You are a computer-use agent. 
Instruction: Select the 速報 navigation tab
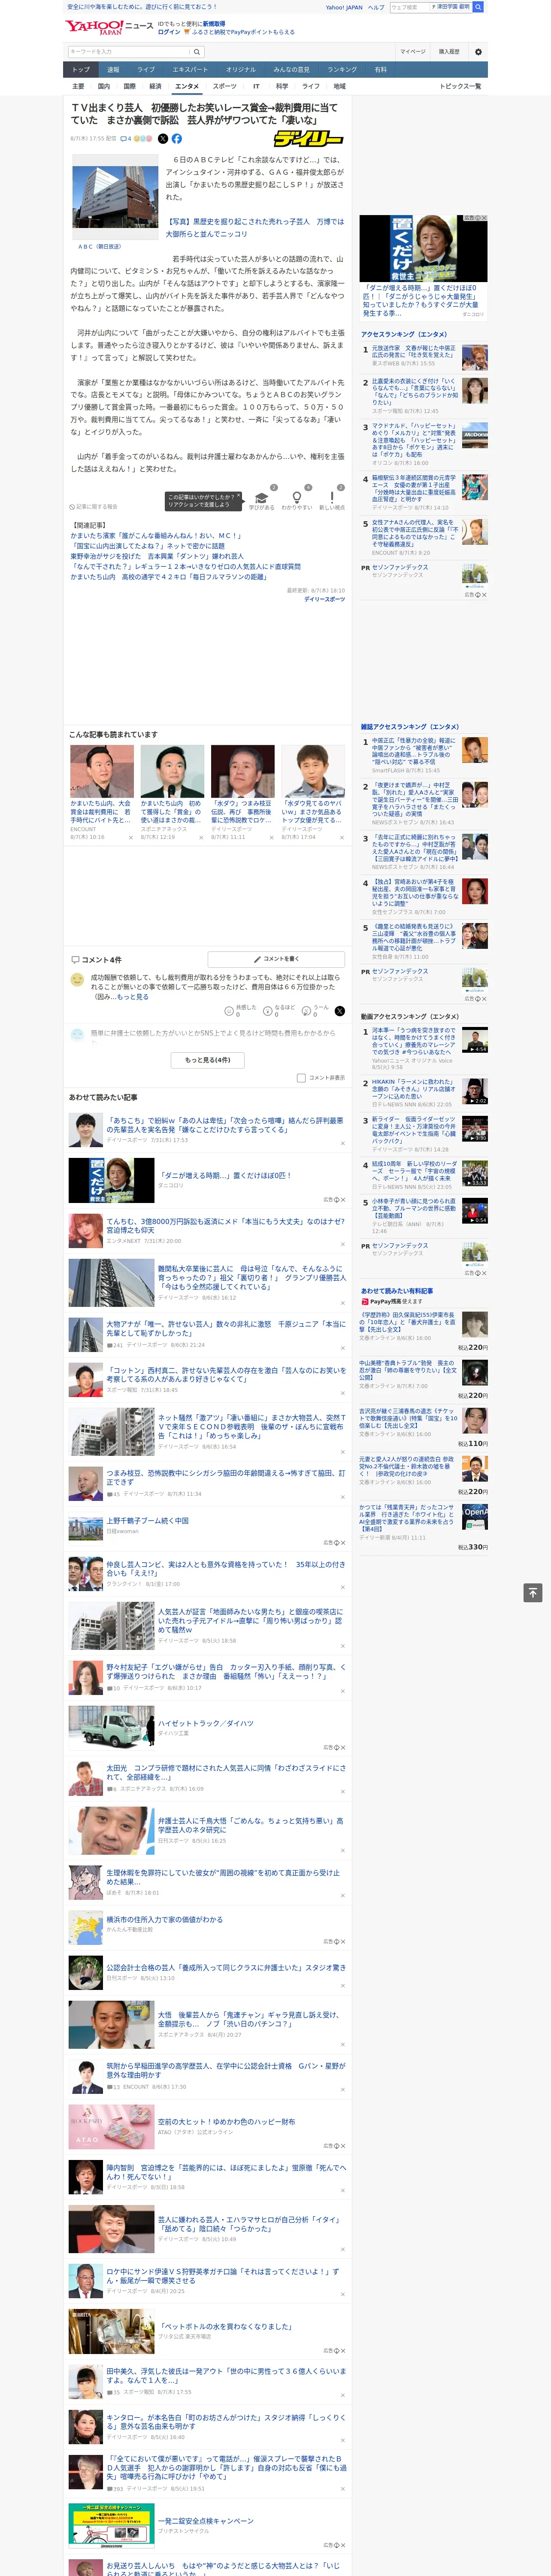(x=113, y=70)
